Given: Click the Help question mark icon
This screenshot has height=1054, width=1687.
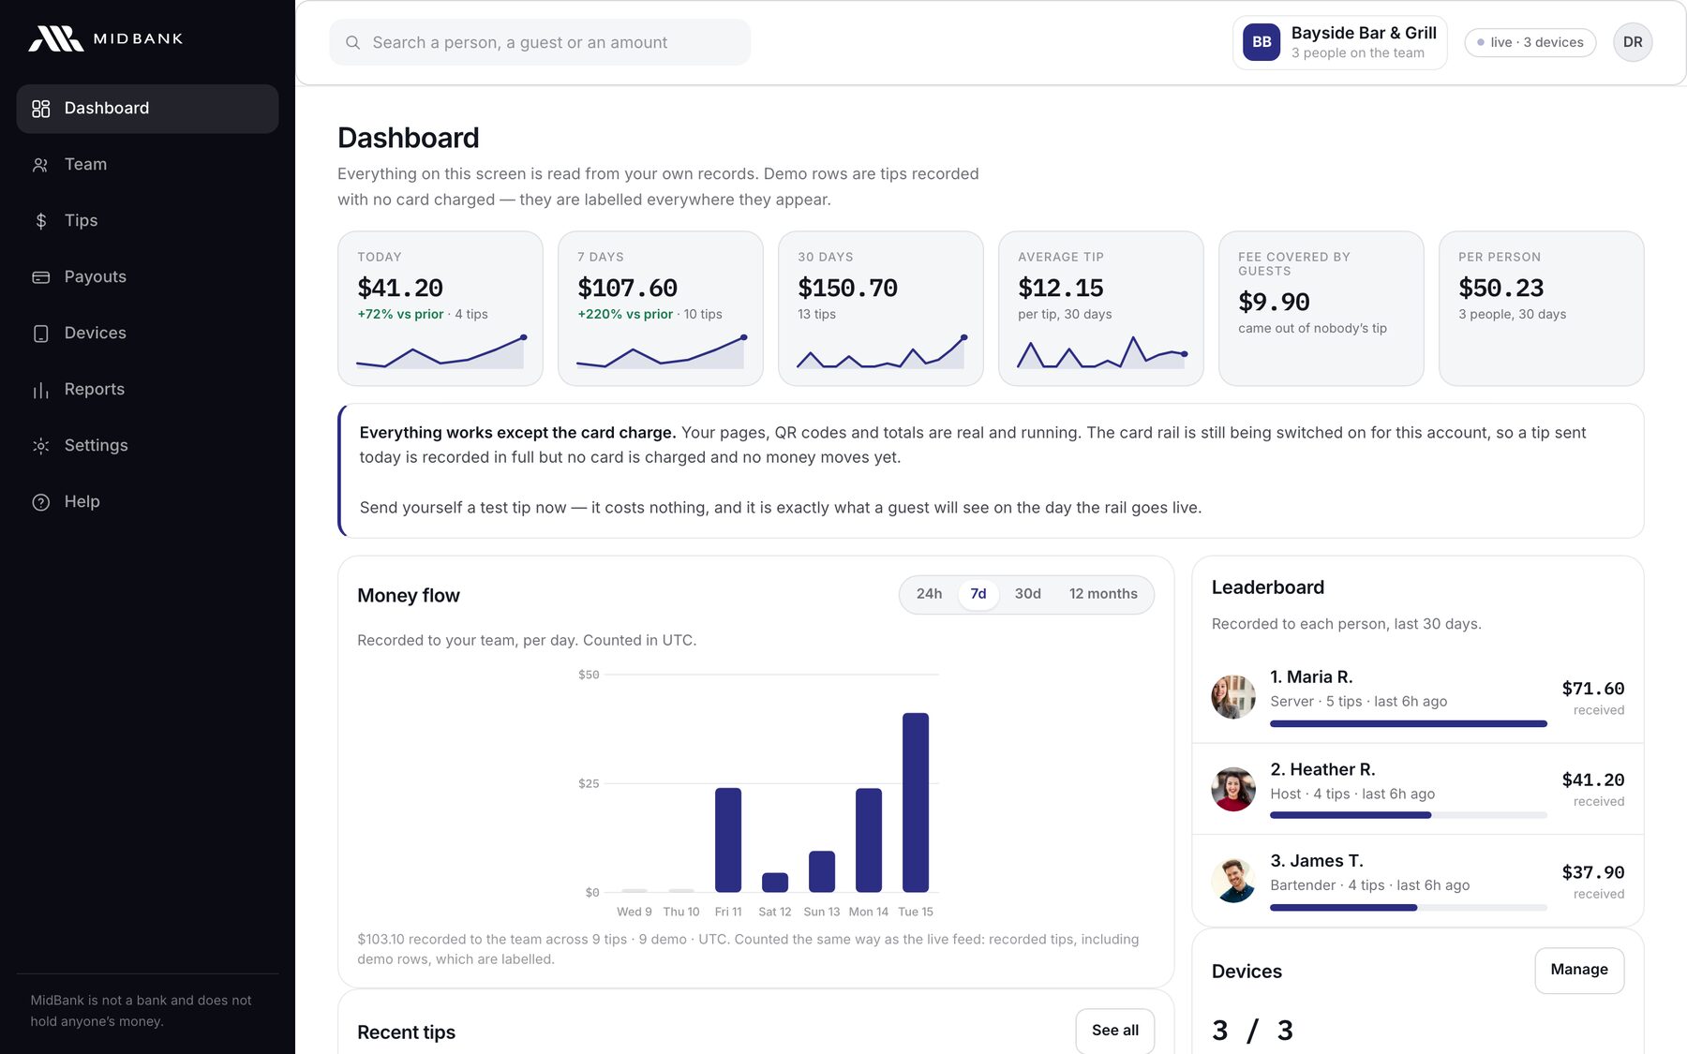Looking at the screenshot, I should [40, 502].
